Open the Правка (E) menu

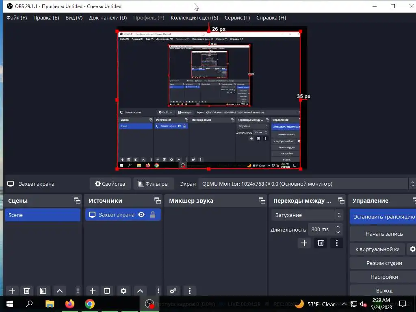pos(46,18)
